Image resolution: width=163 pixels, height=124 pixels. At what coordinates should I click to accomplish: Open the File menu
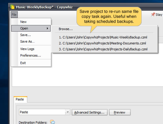(x=14, y=15)
